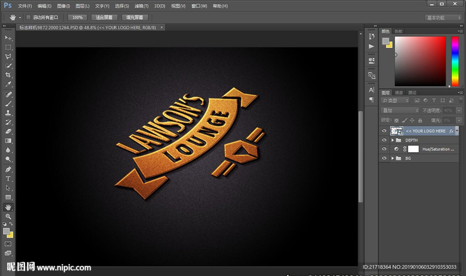Image resolution: width=466 pixels, height=276 pixels.
Task: Open the 文件(F) menu
Action: pyautogui.click(x=25, y=6)
